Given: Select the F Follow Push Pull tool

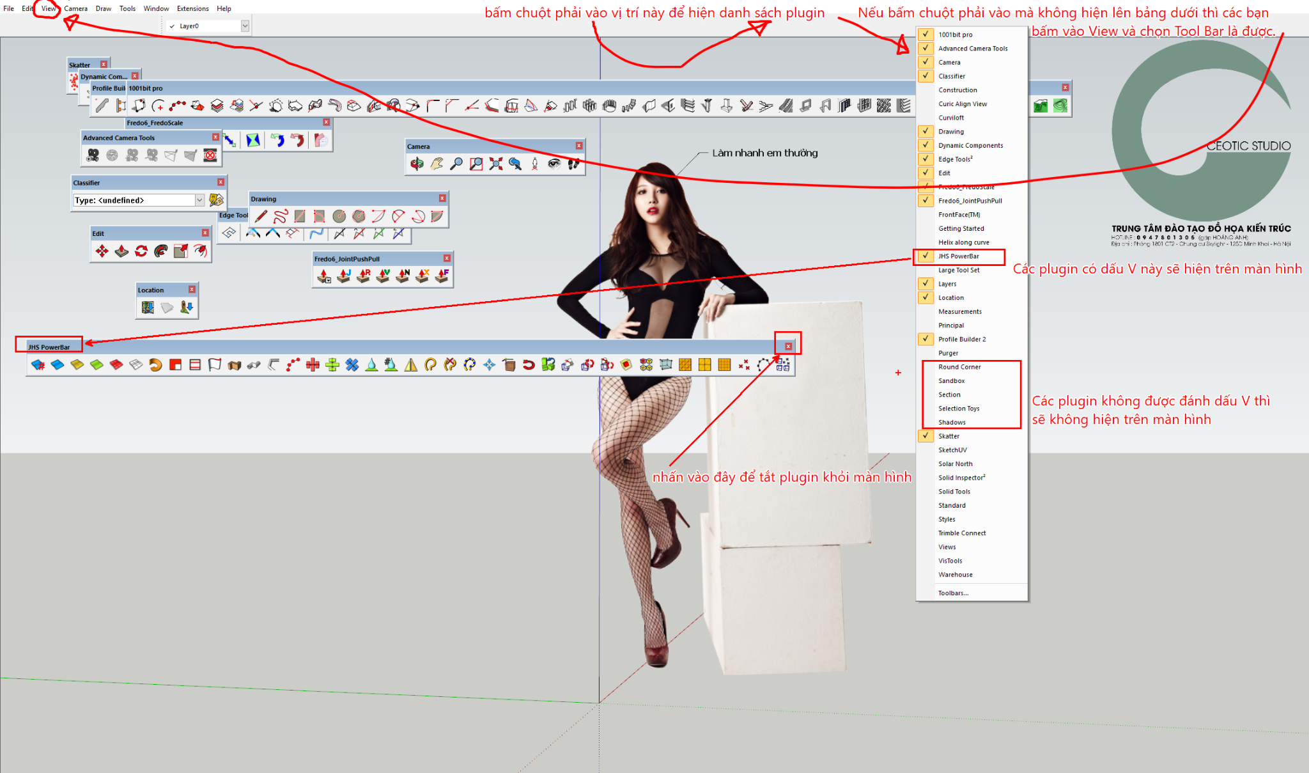Looking at the screenshot, I should [x=442, y=276].
